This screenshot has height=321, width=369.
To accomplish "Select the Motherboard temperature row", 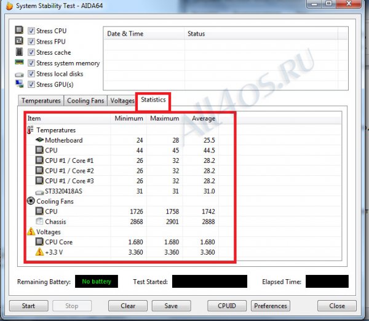I will [x=63, y=140].
